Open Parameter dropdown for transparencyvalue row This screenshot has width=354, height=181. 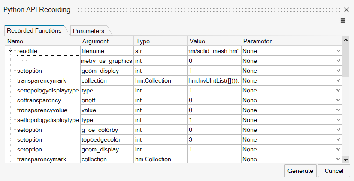pos(338,110)
